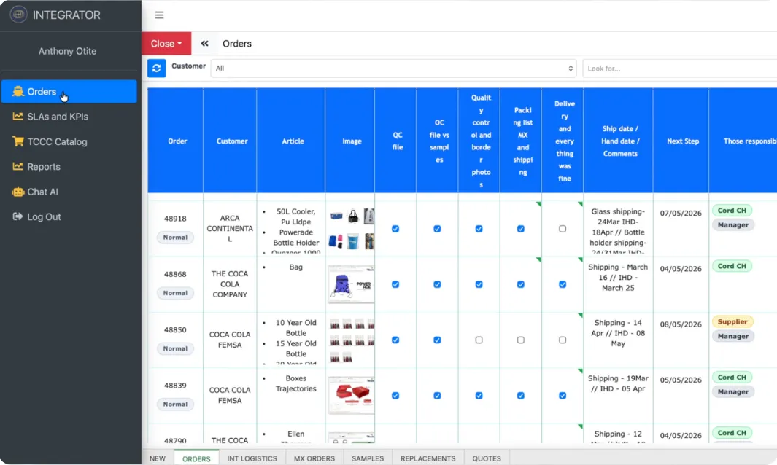777x465 pixels.
Task: Click Cord CH badge for order 48868
Action: tap(732, 266)
